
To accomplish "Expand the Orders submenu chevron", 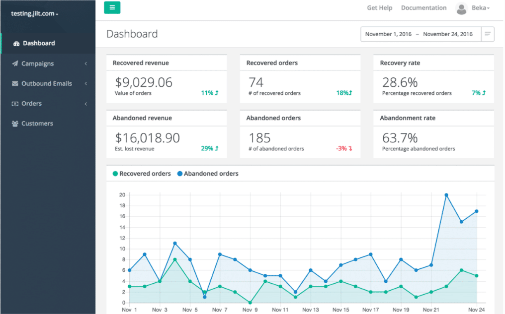I will pyautogui.click(x=85, y=104).
